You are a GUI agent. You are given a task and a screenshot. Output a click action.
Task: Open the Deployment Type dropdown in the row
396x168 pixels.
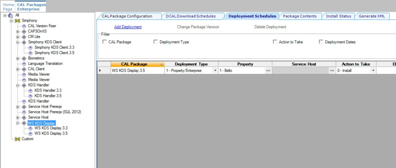click(x=215, y=71)
